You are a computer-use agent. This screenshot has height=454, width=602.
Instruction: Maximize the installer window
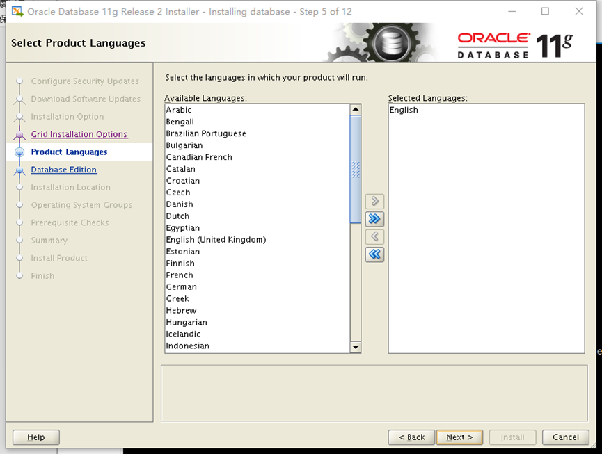point(545,11)
